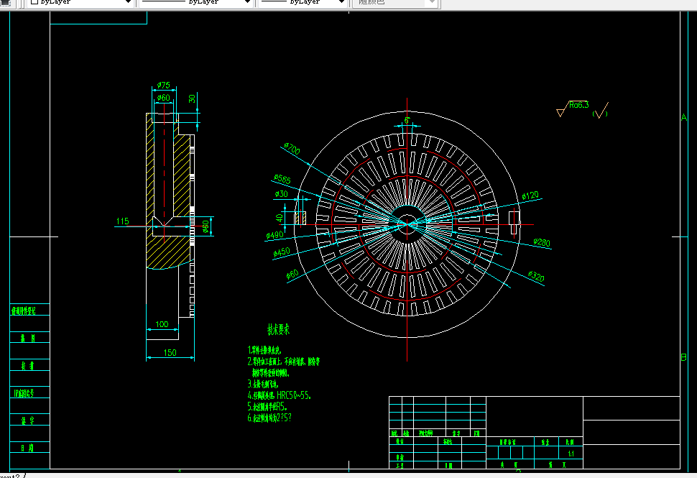Select the ø700 diameter dimension text

[292, 148]
